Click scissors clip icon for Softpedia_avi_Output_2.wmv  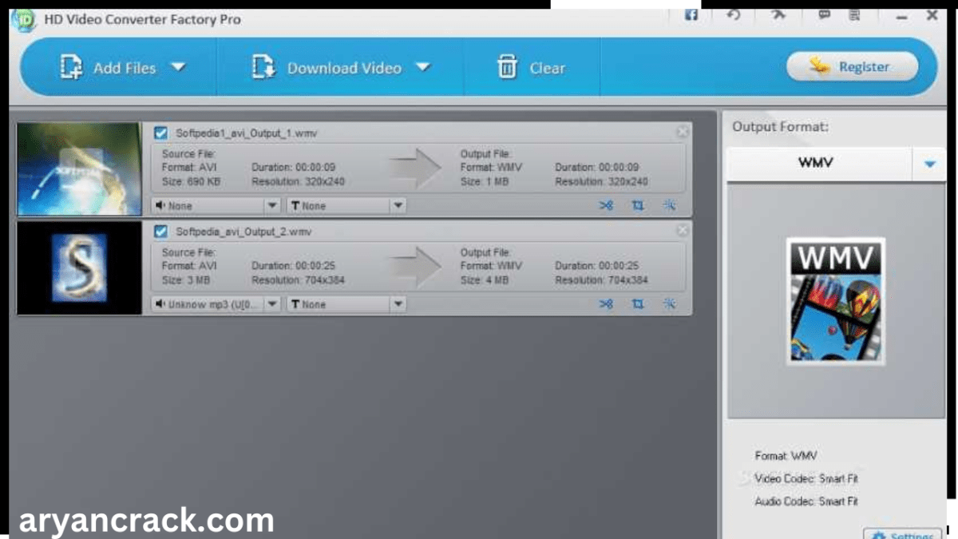pos(606,304)
